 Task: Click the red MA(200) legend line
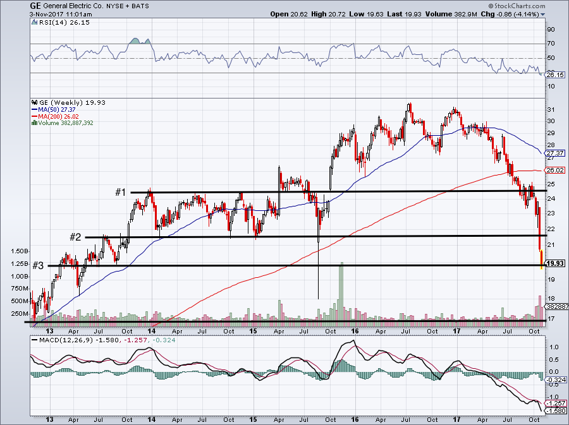[35, 117]
